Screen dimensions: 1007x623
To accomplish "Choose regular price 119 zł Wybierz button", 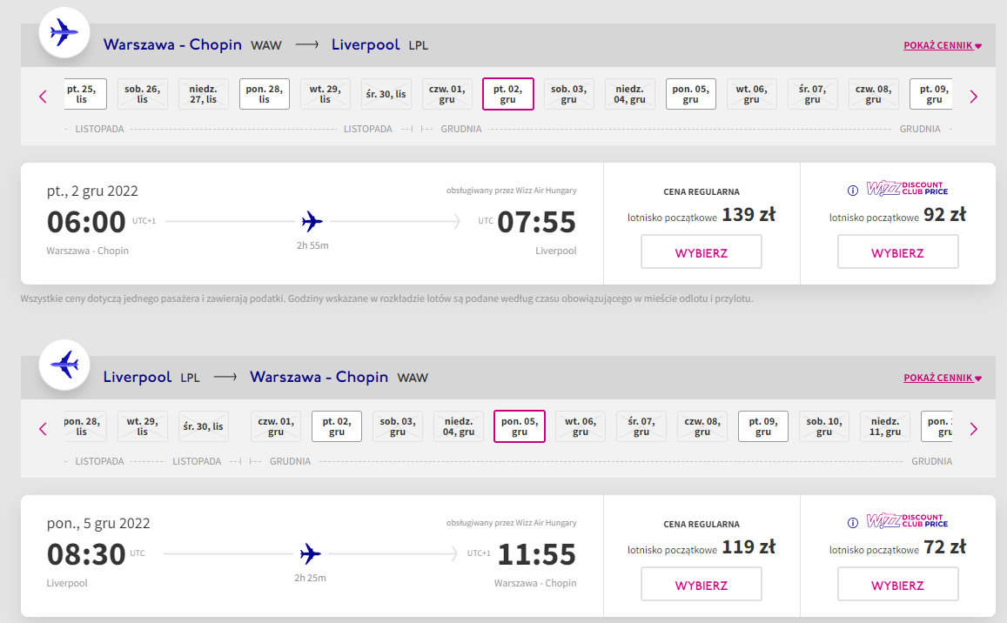I will 702,584.
